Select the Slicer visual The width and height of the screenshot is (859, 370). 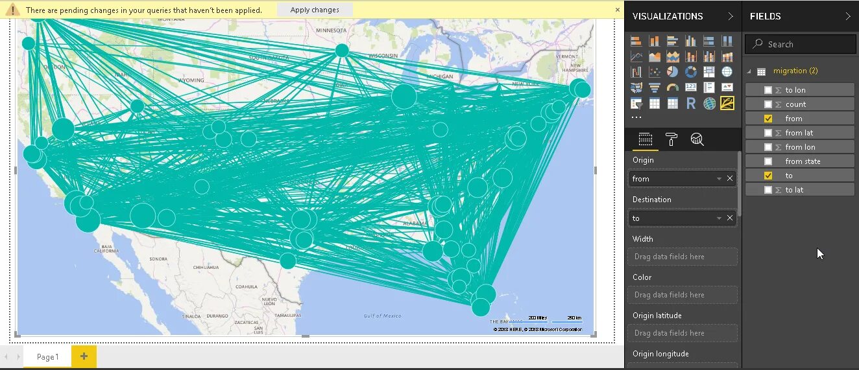coord(636,103)
